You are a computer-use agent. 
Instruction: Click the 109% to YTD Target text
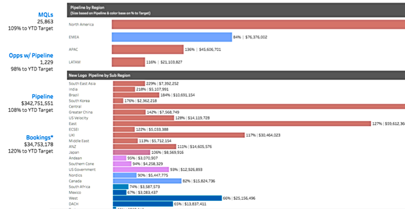click(x=31, y=28)
